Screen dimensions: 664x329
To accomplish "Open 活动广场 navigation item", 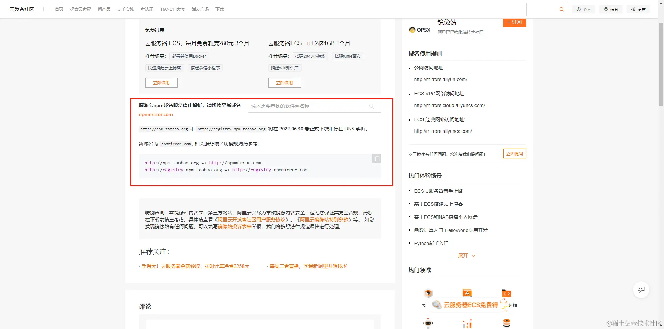I will click(200, 9).
